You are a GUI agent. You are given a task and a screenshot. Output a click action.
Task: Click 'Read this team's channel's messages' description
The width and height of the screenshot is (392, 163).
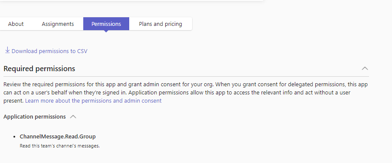pyautogui.click(x=60, y=146)
